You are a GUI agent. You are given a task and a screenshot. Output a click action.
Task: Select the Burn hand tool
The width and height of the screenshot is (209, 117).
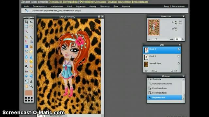(x=31, y=66)
